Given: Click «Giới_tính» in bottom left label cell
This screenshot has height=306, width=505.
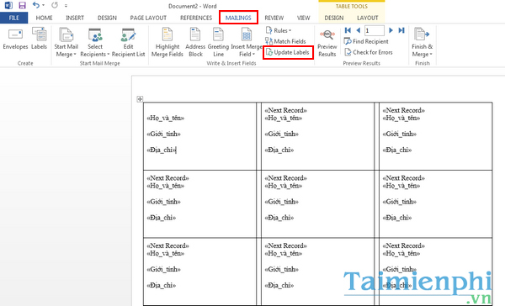Looking at the screenshot, I should tap(163, 269).
